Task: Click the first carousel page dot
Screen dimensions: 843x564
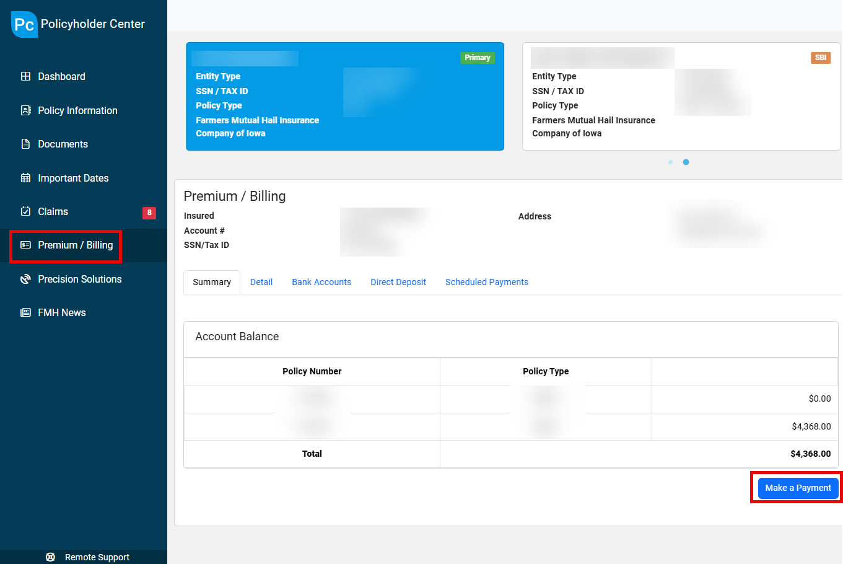Action: pyautogui.click(x=670, y=162)
